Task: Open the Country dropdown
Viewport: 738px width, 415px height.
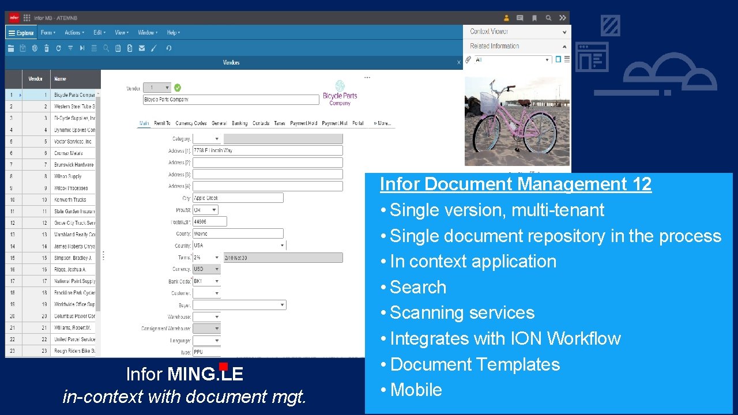Action: [283, 246]
